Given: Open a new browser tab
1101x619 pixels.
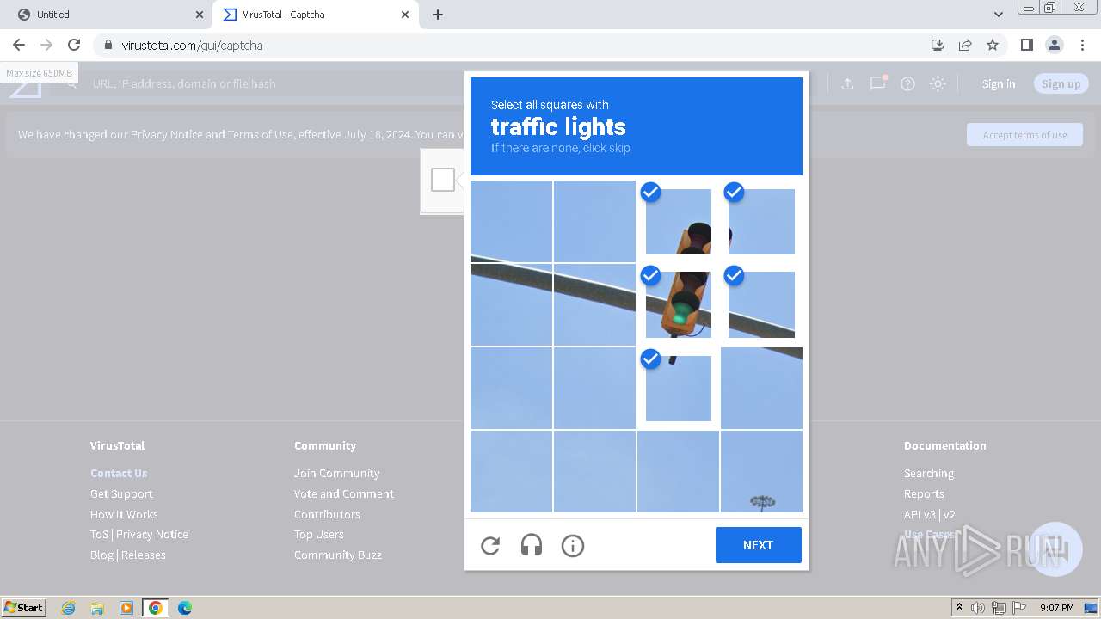Looking at the screenshot, I should [438, 15].
